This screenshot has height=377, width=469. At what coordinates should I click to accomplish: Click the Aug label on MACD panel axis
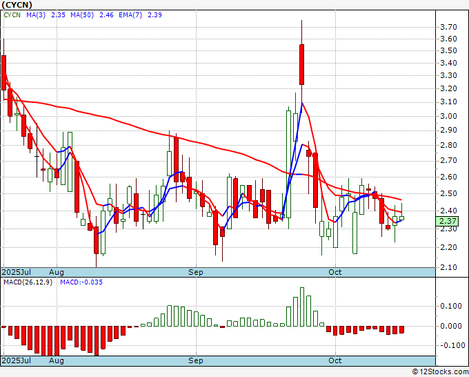click(57, 360)
